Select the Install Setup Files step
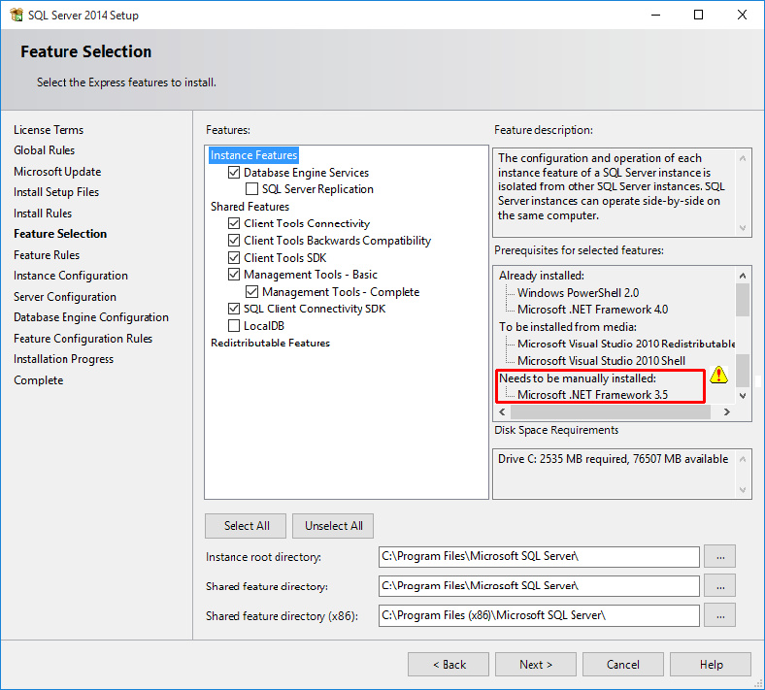The image size is (765, 690). (56, 192)
